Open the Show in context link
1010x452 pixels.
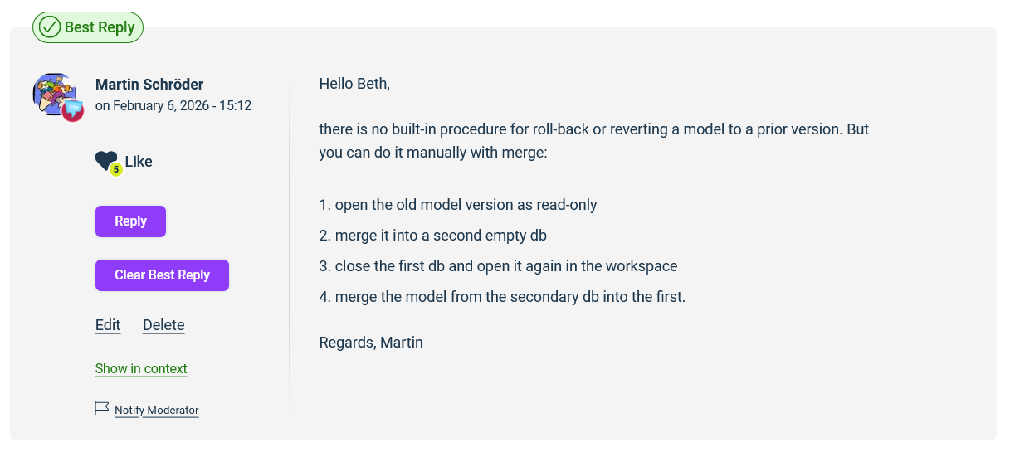pyautogui.click(x=141, y=369)
